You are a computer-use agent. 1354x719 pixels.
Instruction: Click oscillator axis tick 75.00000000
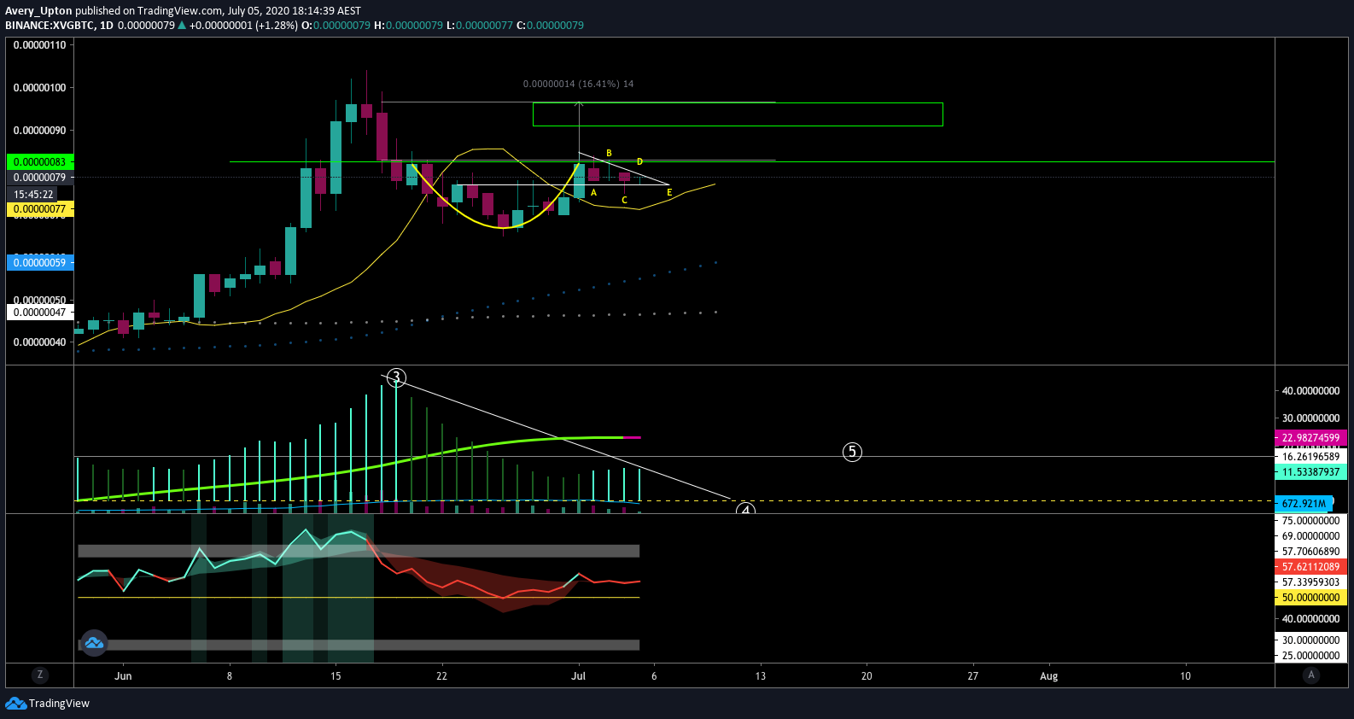[1310, 521]
